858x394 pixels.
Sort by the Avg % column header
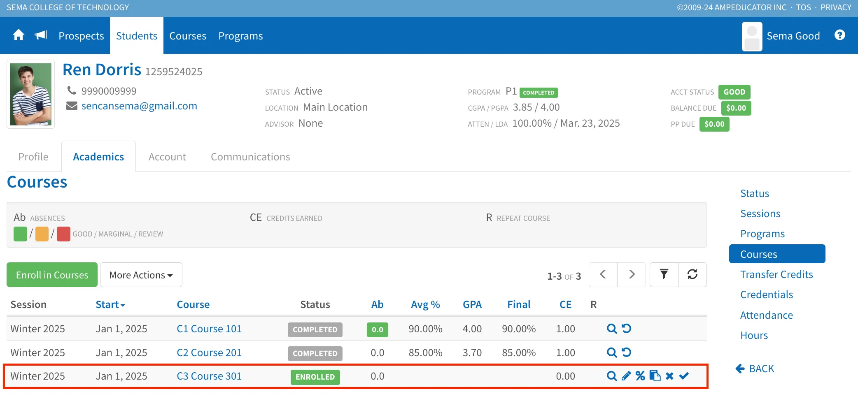425,305
